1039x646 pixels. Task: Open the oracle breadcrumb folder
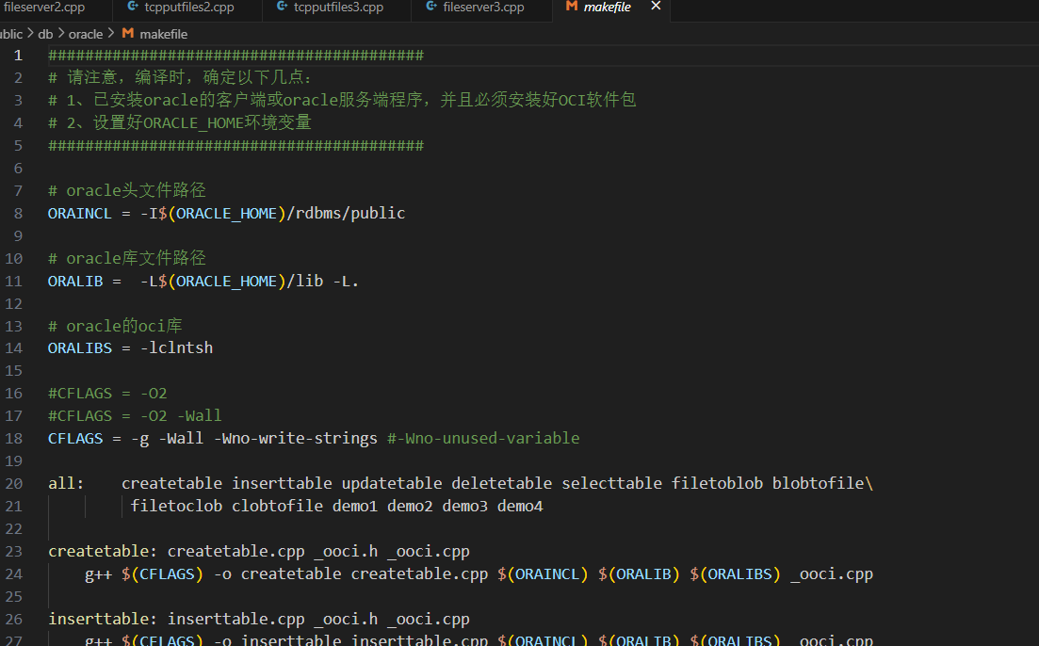pos(86,34)
